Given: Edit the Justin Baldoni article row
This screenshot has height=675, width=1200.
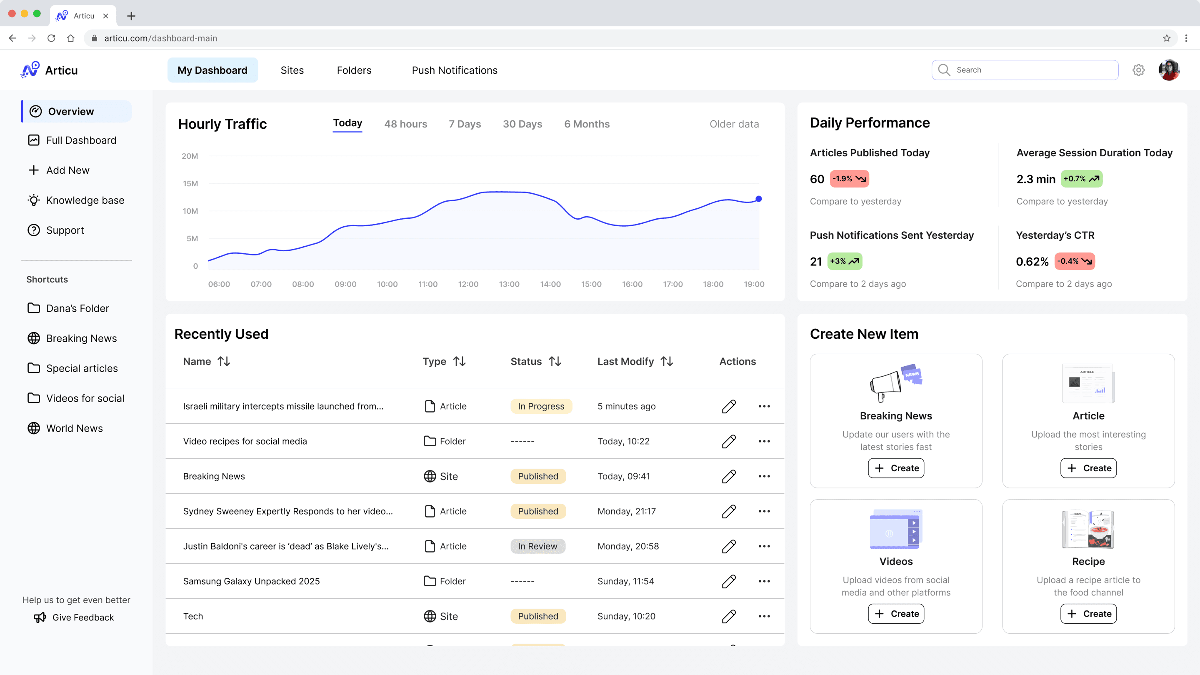Looking at the screenshot, I should [729, 546].
